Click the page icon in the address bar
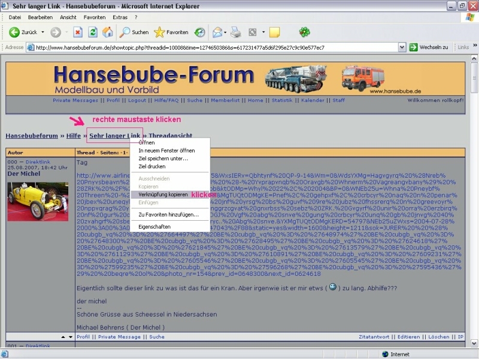 31,47
